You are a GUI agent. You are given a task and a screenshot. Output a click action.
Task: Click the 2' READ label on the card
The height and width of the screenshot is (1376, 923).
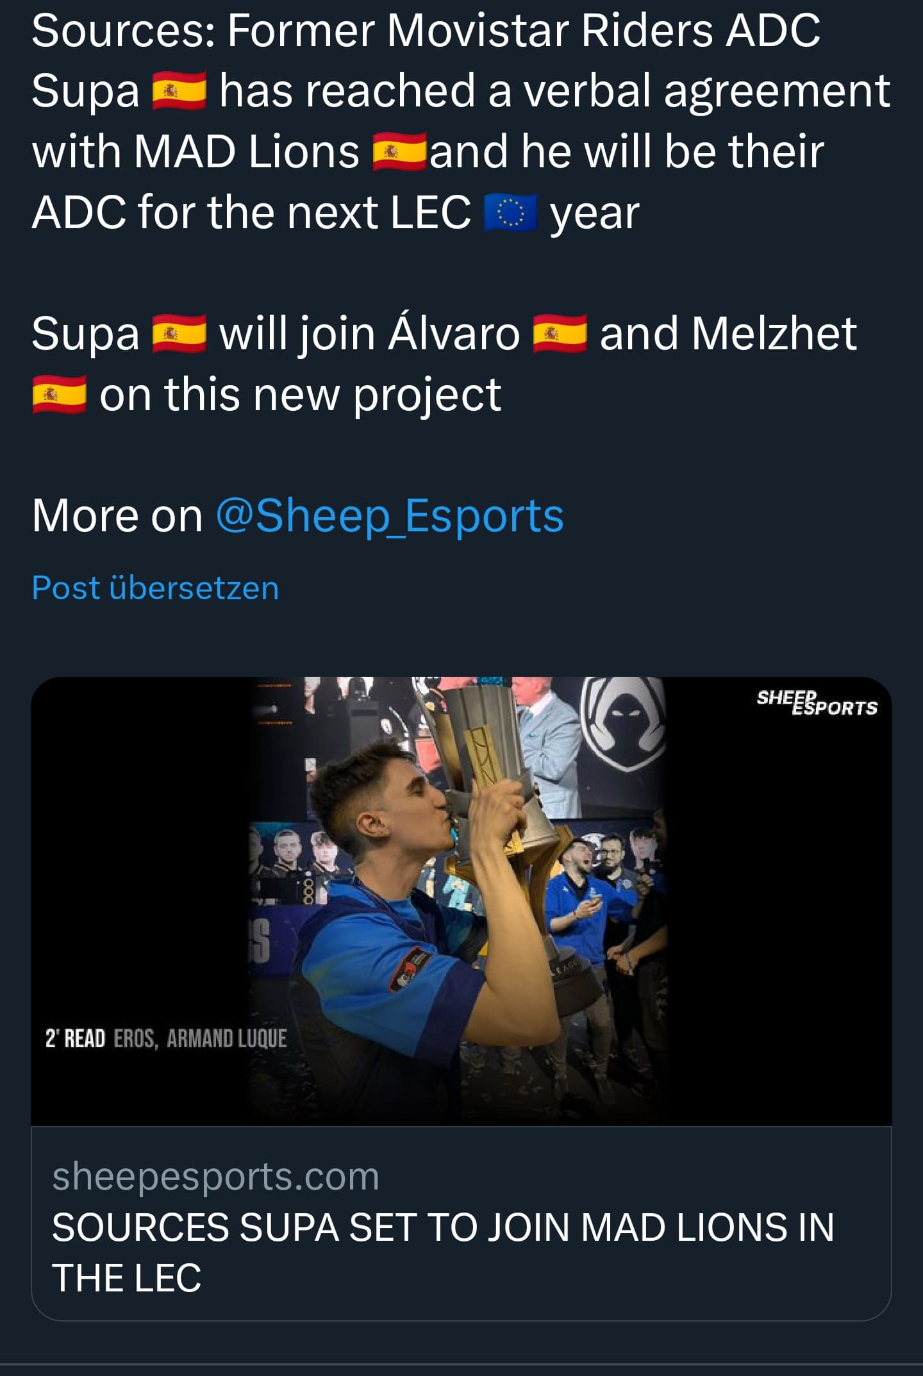tap(75, 1038)
